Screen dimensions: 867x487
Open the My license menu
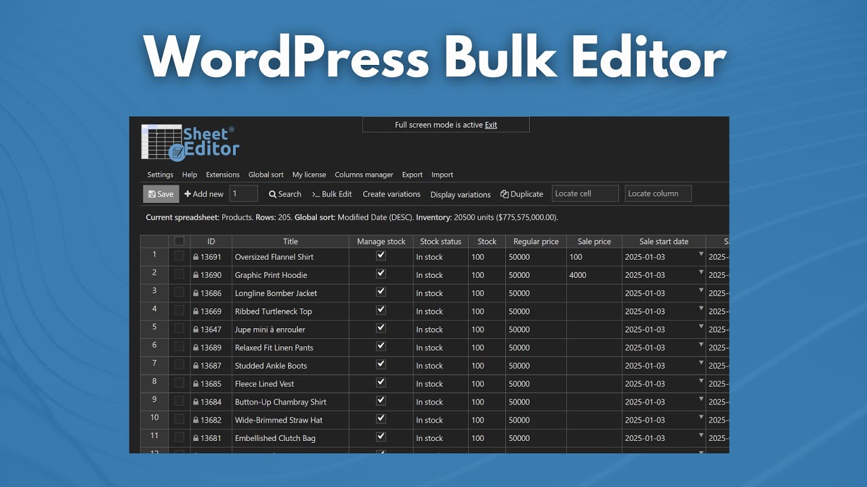pyautogui.click(x=309, y=175)
